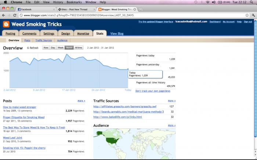257x160 pixels.
Task: Open the My Account link
Action: click(x=229, y=22)
